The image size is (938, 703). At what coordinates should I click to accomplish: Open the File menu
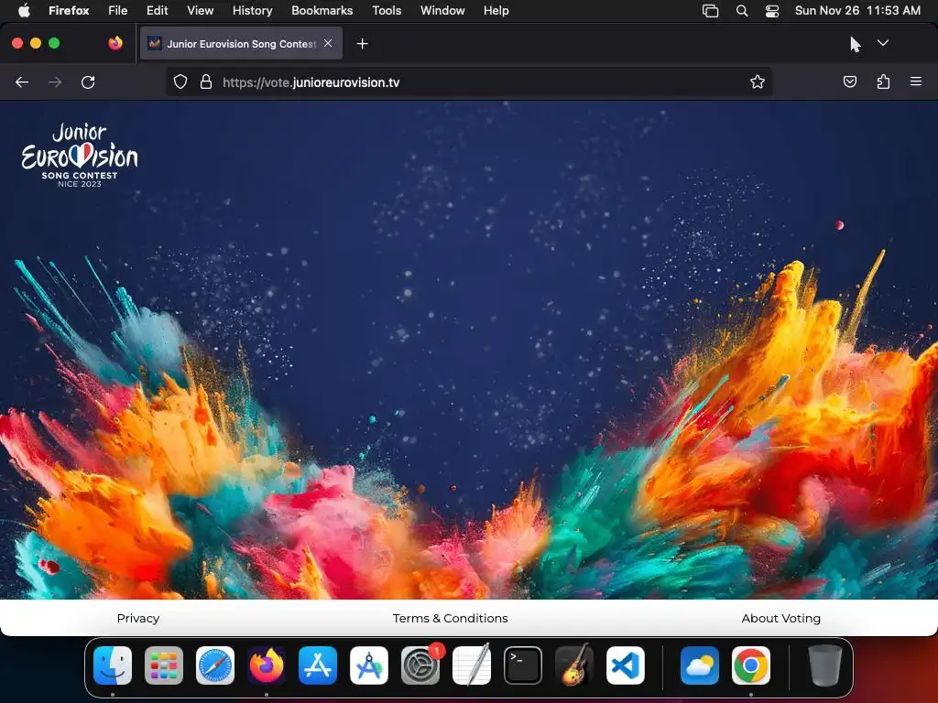[118, 10]
